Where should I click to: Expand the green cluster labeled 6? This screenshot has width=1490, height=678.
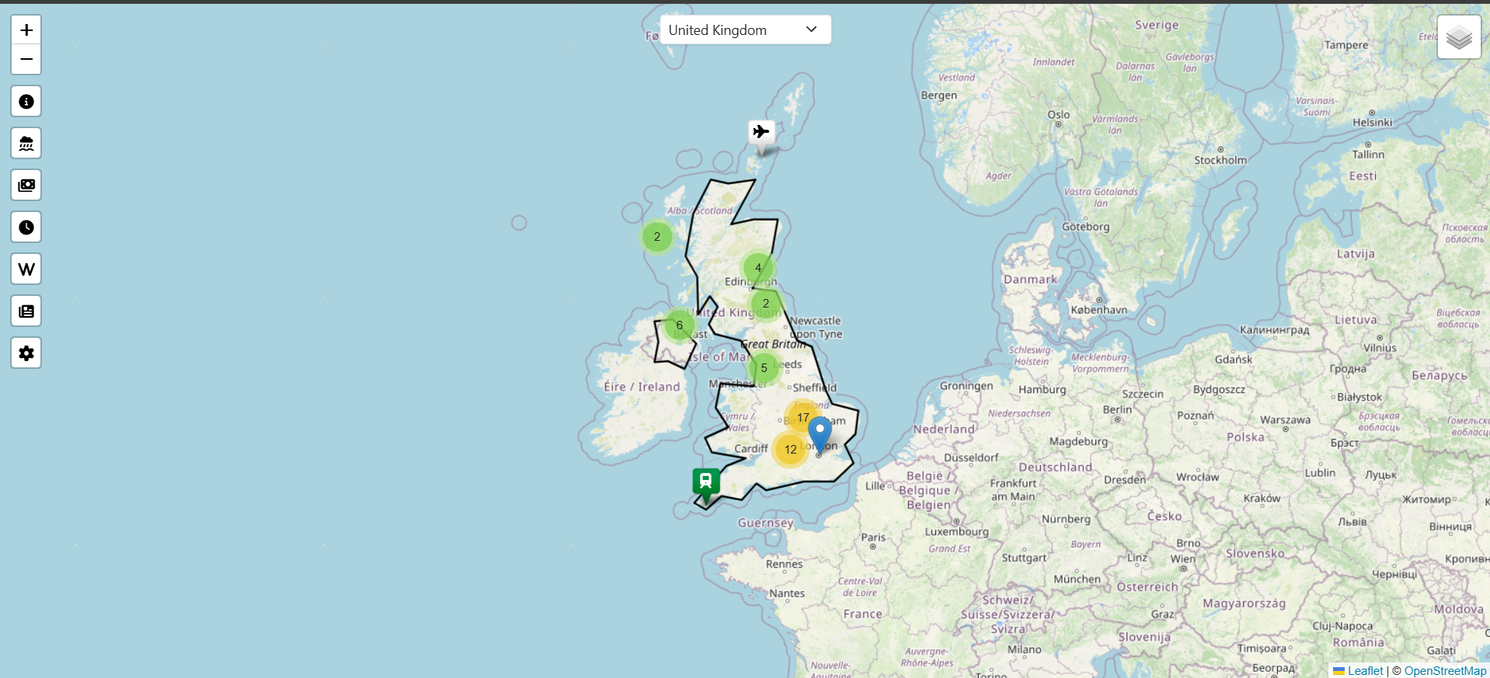pos(679,325)
